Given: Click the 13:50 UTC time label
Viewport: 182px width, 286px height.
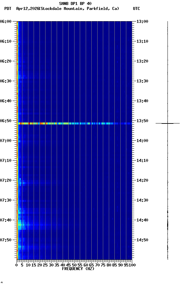Looking at the screenshot, I should 142,121.
